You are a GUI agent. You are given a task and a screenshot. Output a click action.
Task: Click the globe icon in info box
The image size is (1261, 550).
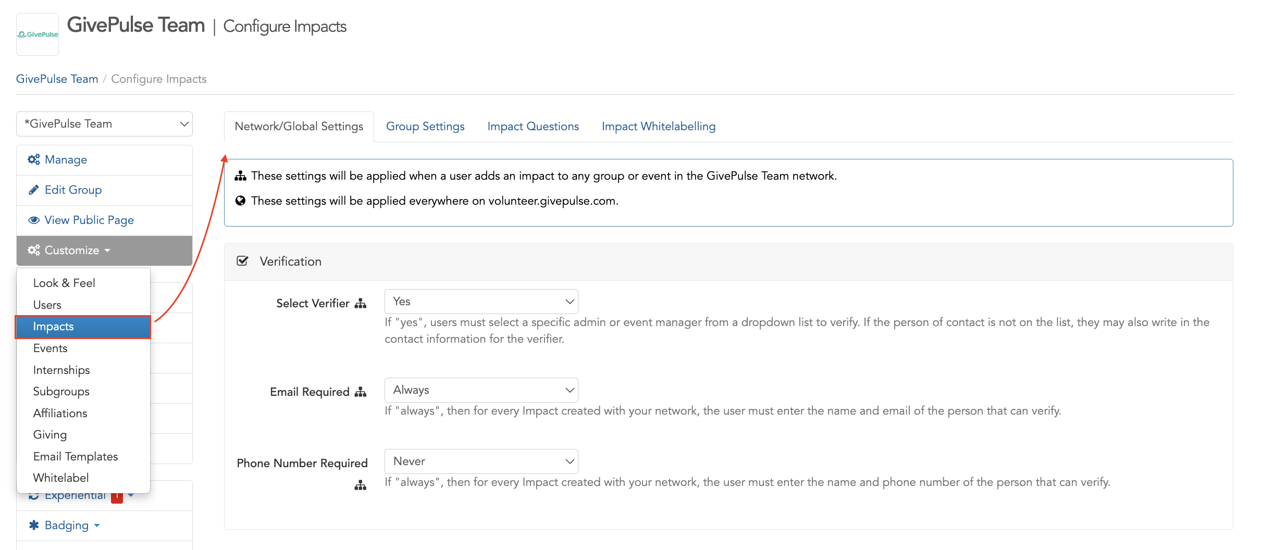pyautogui.click(x=240, y=201)
